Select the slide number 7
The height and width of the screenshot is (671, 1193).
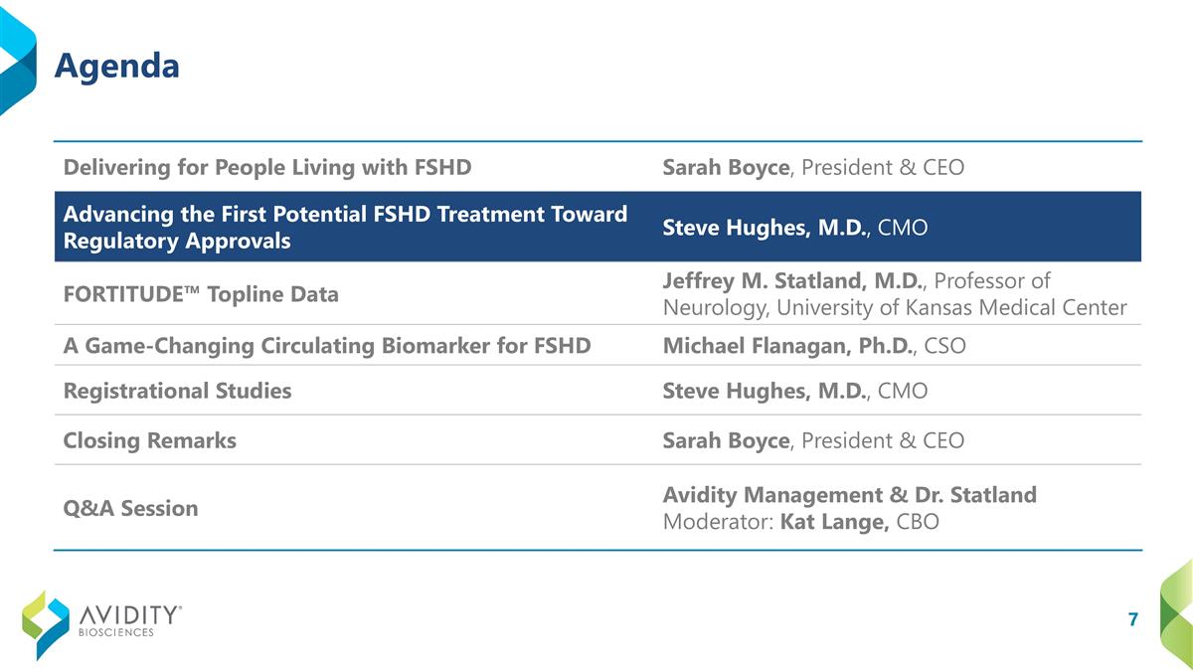coord(1132,620)
